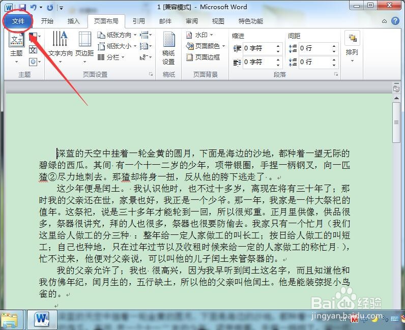The image size is (405, 330).
Task: Decrease left indent with down stepper
Action: tap(278, 51)
